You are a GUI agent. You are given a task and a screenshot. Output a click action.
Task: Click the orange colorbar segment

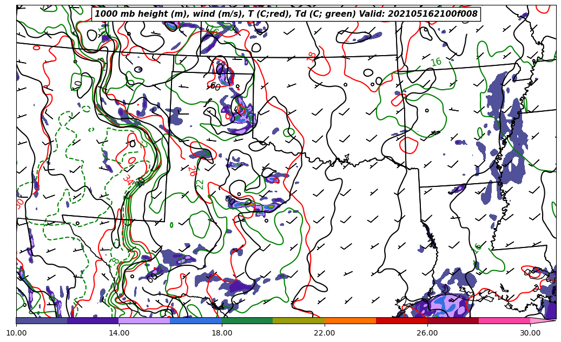point(350,320)
